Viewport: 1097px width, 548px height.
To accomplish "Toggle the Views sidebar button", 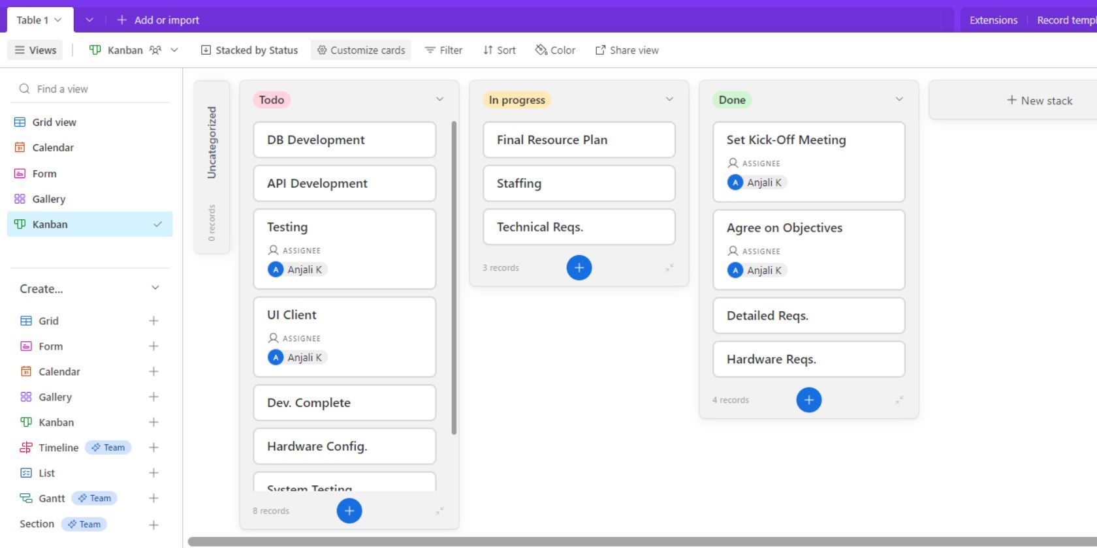I will click(35, 50).
